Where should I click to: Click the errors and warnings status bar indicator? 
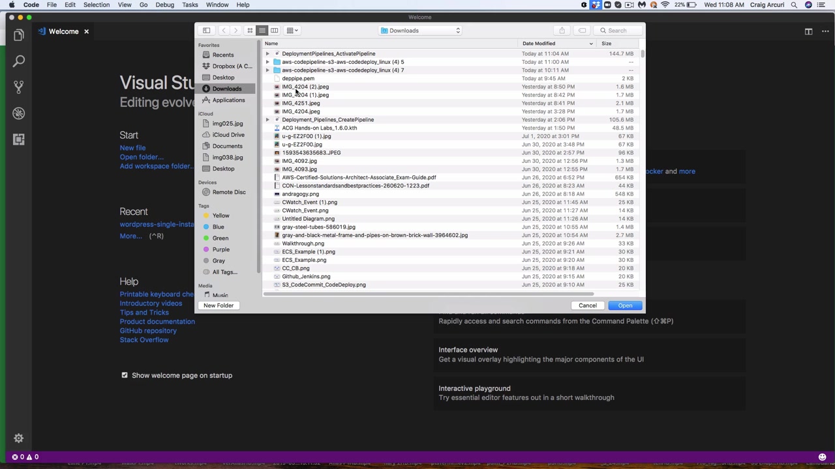point(25,457)
